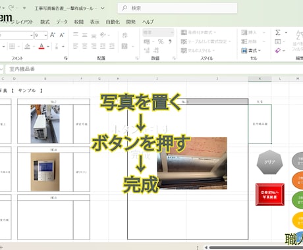Image resolution: width=303 pixels, height=250 pixels.
Task: Select the No.2 outdoor unit photo
Action: [45, 124]
